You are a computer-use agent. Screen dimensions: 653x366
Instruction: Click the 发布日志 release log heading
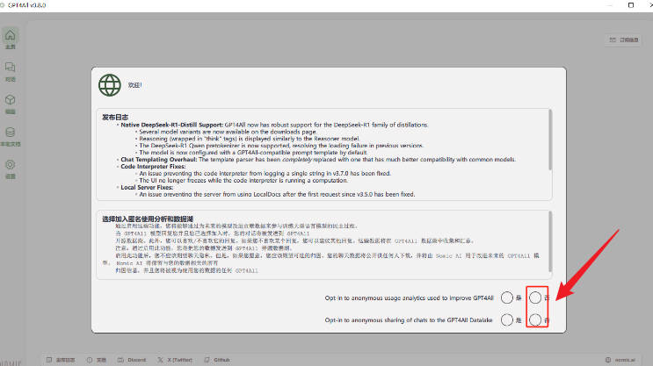click(x=115, y=118)
